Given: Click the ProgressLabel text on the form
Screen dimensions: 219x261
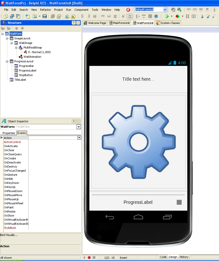Looking at the screenshot, I should click(138, 202).
